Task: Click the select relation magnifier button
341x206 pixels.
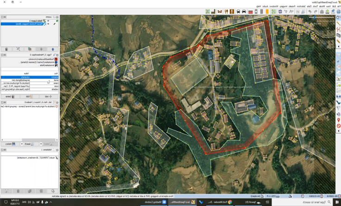Action: coord(53,191)
